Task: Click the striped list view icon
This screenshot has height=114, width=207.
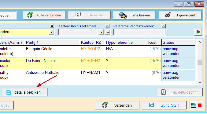Action: tap(194, 105)
